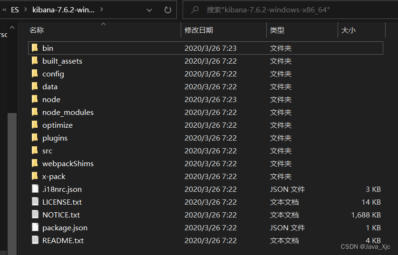
Task: Click the 1 KB size value
Action: coord(373,228)
